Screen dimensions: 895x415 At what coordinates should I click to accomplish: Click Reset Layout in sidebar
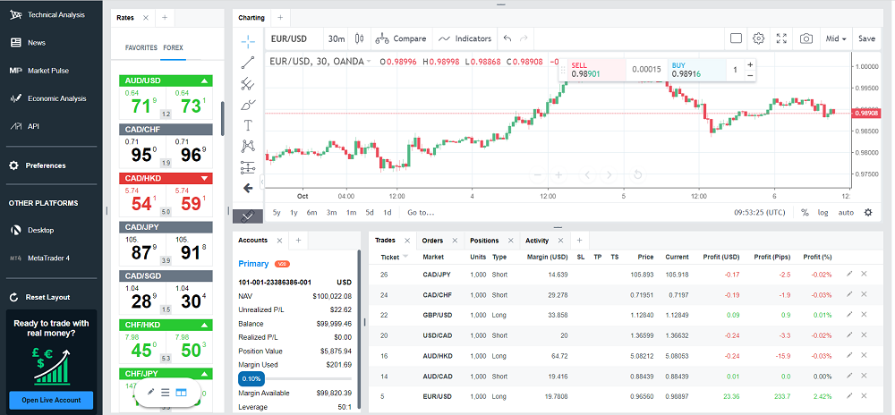tap(39, 297)
